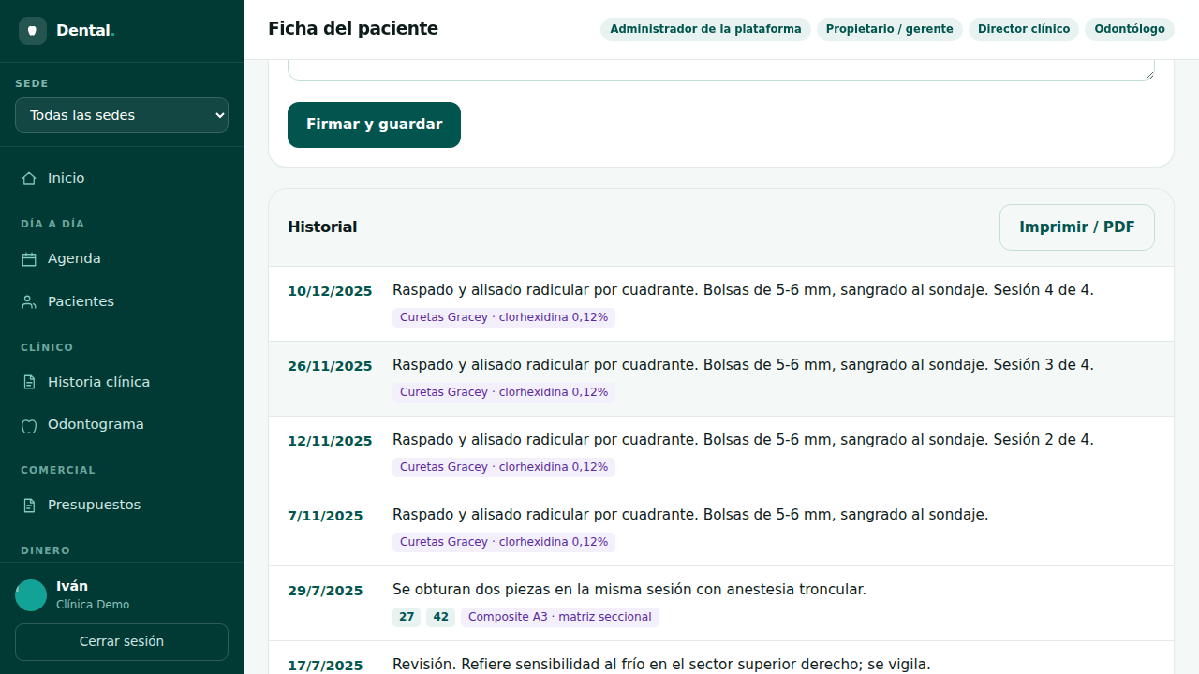Screen dimensions: 1199x674
Task: Select Propietario / gerente role
Action: pos(890,29)
